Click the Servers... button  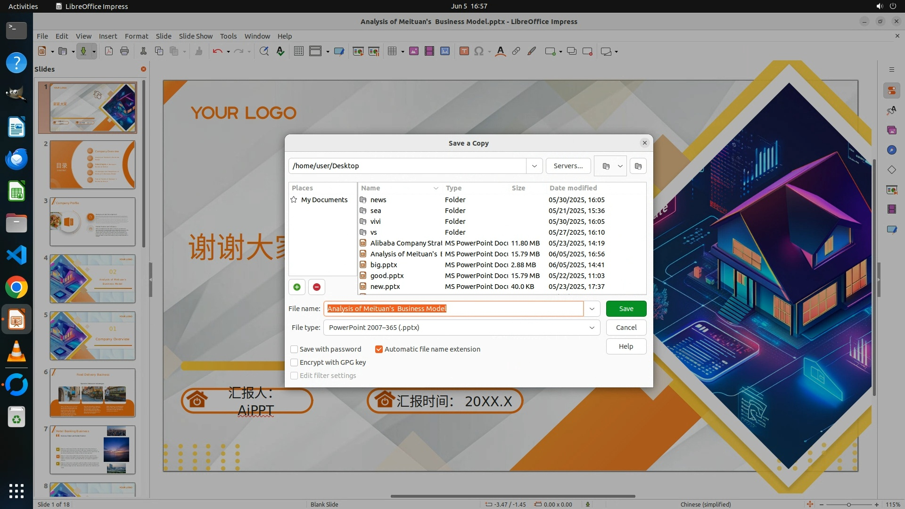[x=568, y=166]
